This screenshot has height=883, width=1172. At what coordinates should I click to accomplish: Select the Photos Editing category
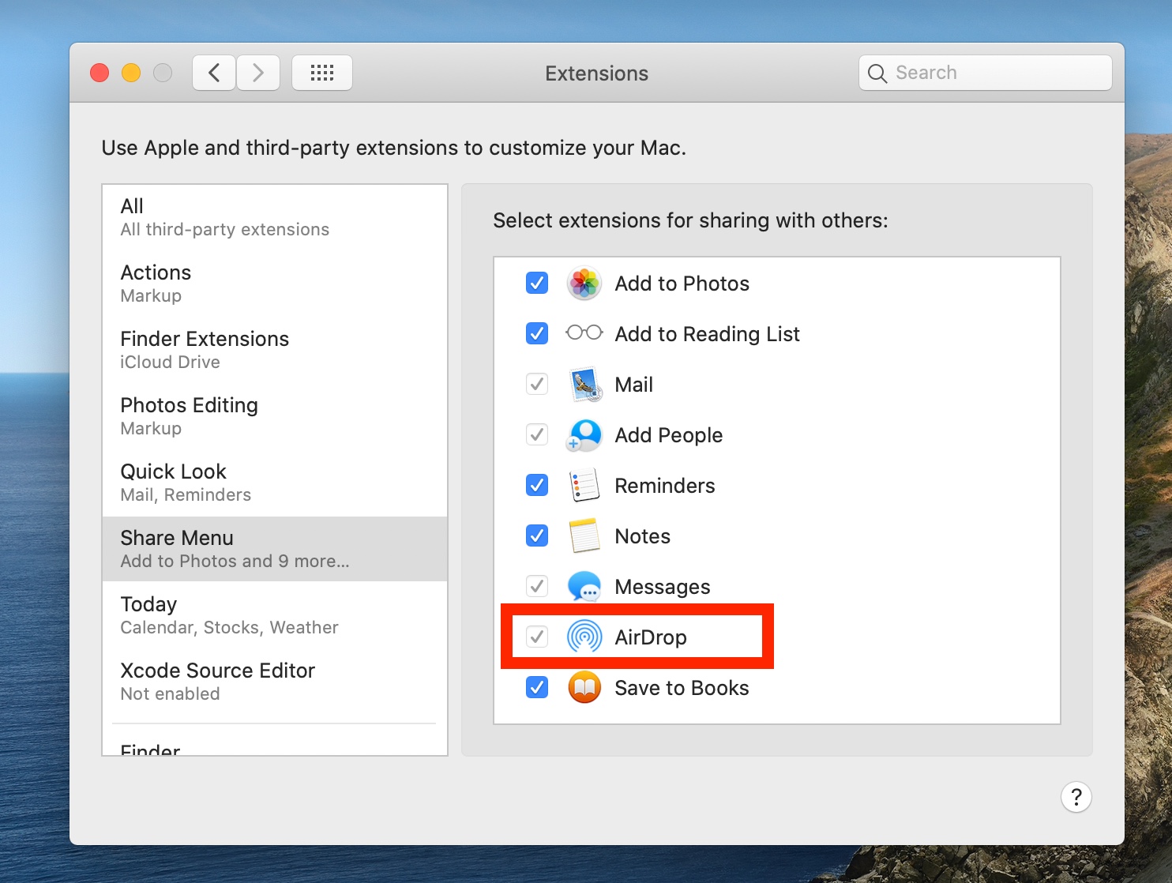coord(275,416)
